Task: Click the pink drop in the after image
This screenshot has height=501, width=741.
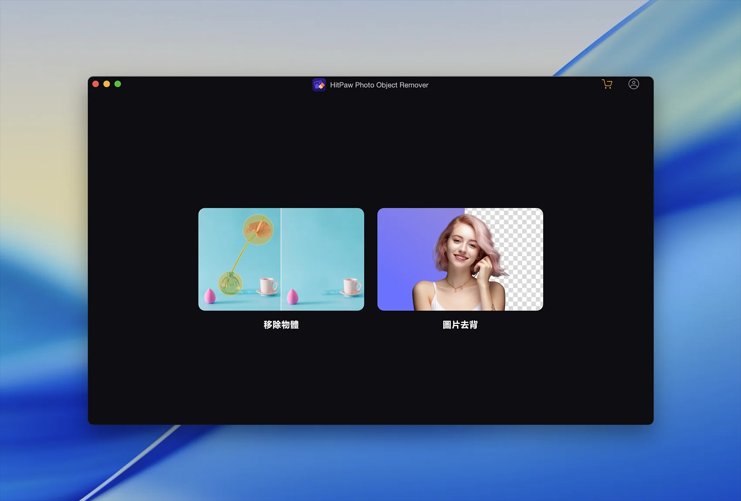Action: [x=293, y=297]
